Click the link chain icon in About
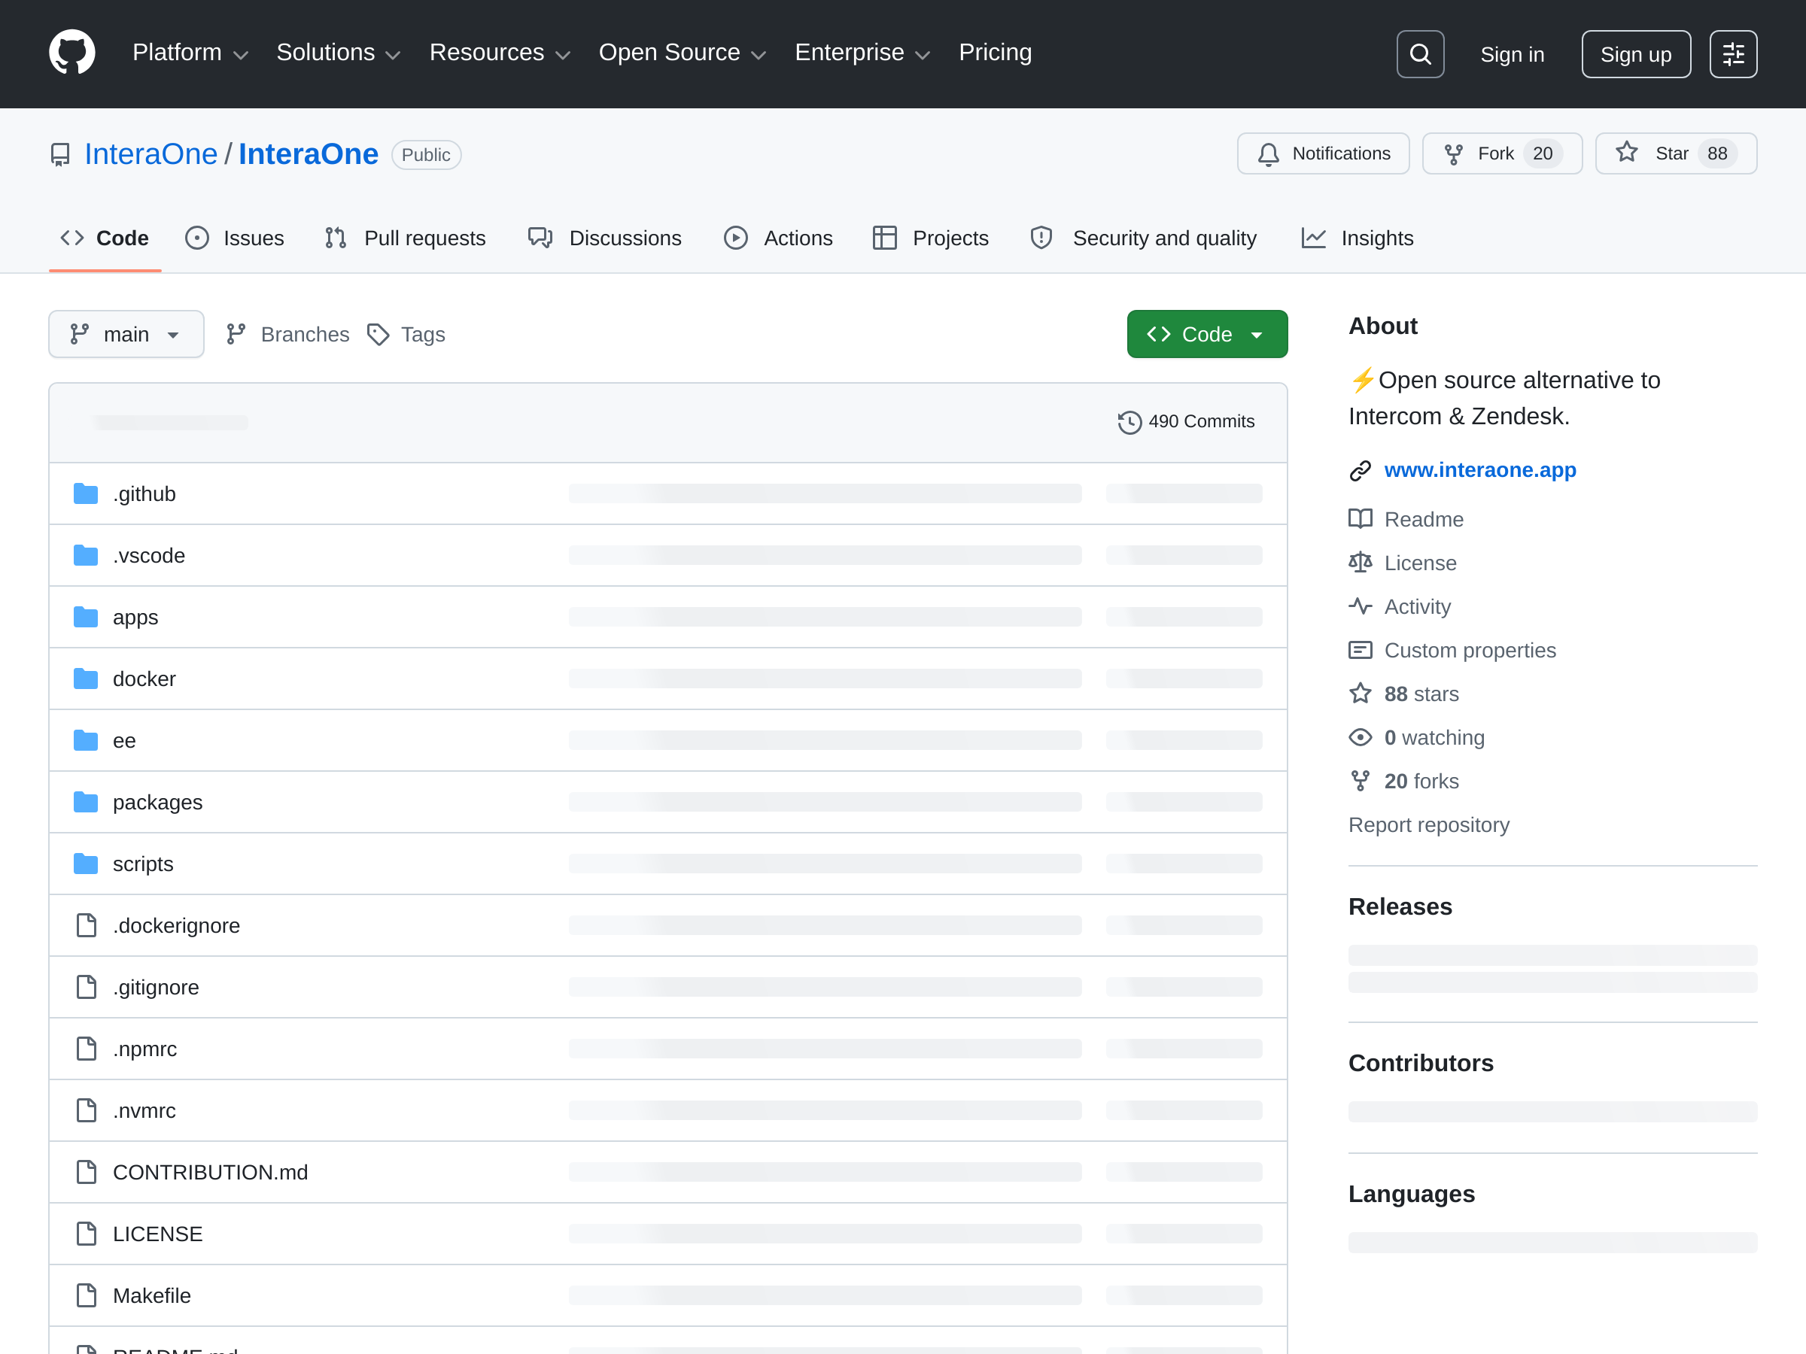This screenshot has height=1354, width=1806. (x=1360, y=471)
